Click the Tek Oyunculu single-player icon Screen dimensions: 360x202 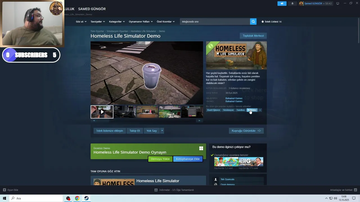point(216,179)
